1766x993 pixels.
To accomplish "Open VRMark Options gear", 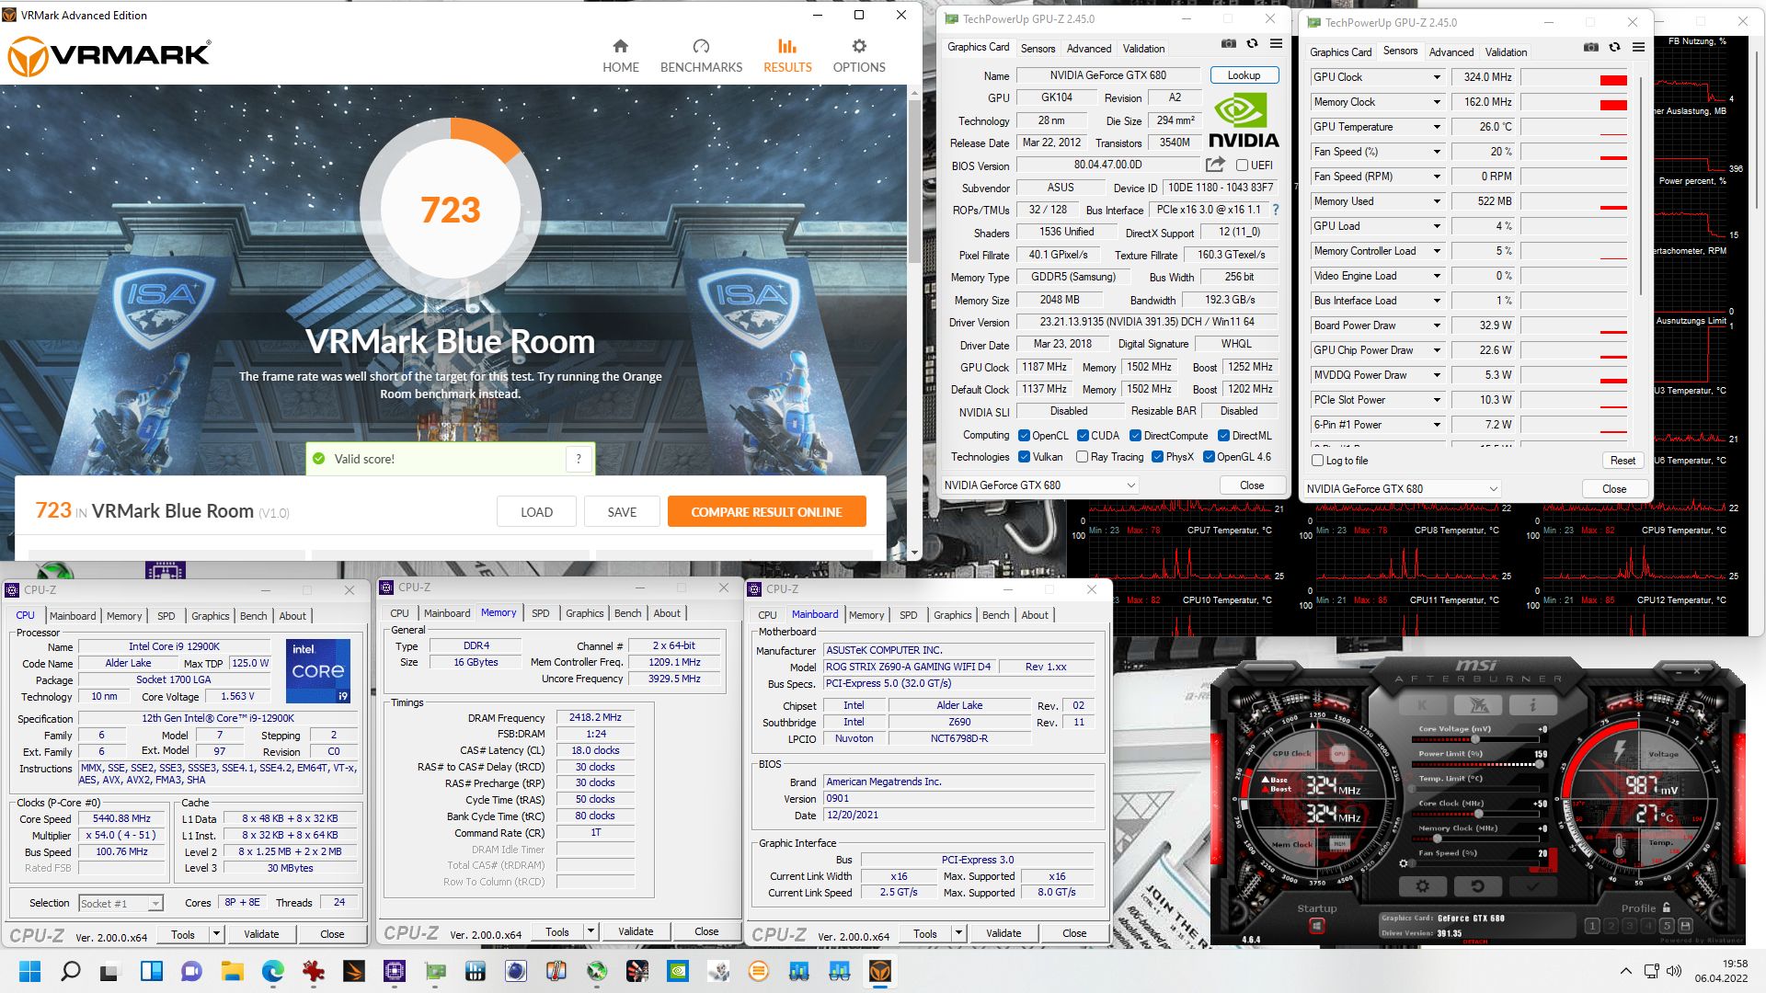I will (858, 56).
